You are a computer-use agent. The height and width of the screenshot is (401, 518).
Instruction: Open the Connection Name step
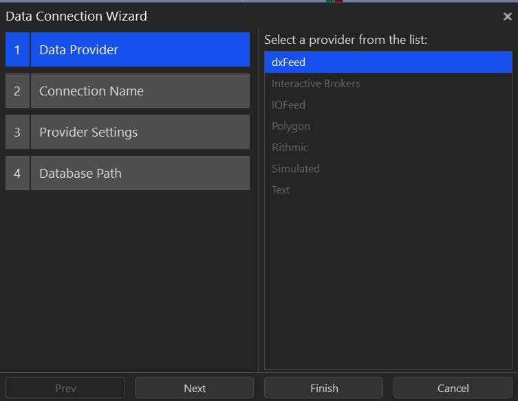pos(140,91)
